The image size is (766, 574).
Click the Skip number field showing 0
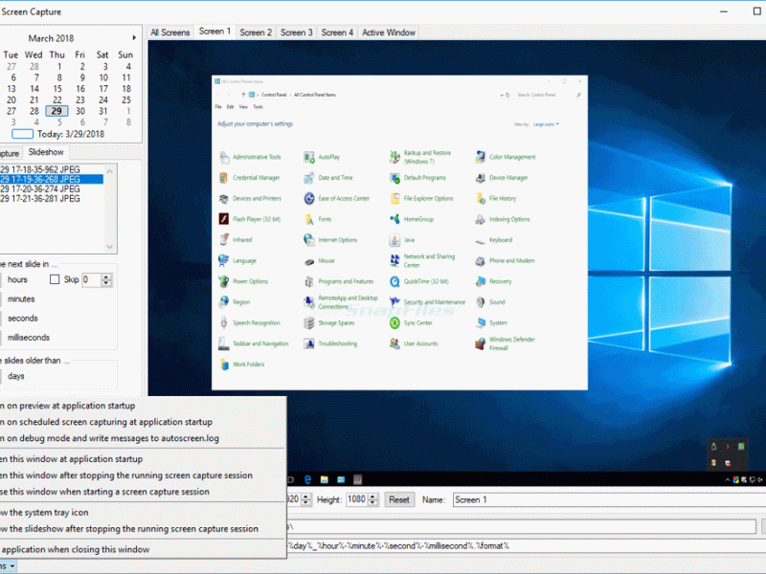91,279
